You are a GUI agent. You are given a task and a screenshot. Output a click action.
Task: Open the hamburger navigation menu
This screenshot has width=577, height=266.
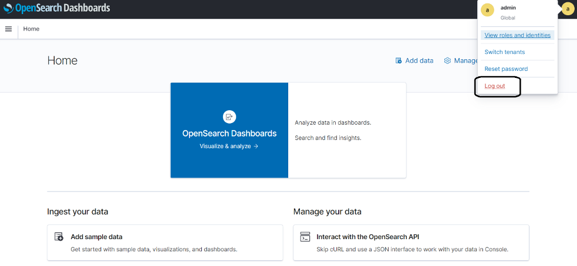(8, 29)
